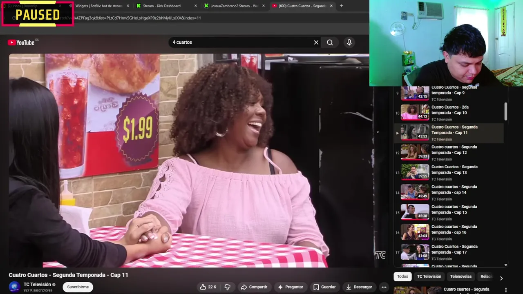523x294 pixels.
Task: Start voice search with the microphone icon
Action: 349,42
